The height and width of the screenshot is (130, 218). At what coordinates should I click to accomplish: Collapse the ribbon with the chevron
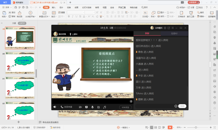tap(215, 7)
